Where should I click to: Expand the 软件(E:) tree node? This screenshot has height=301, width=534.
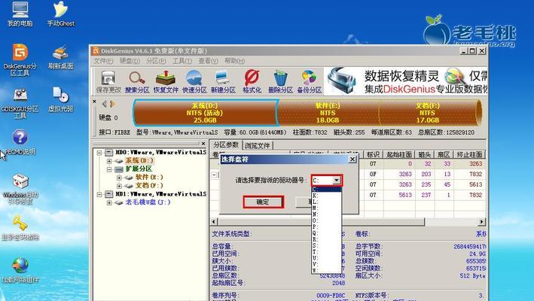pyautogui.click(x=119, y=178)
